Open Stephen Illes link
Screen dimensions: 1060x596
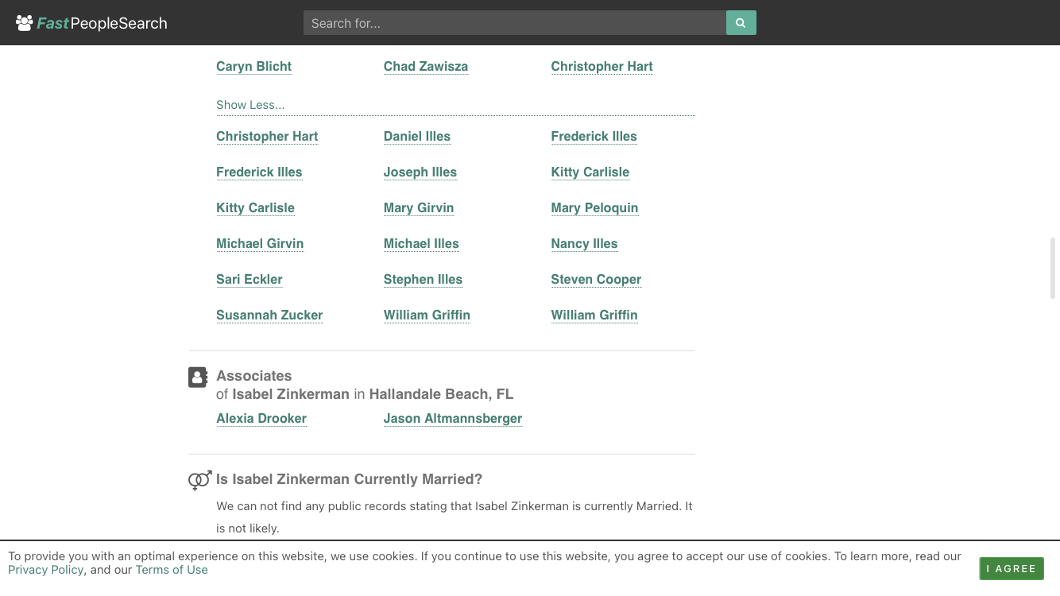coord(423,280)
